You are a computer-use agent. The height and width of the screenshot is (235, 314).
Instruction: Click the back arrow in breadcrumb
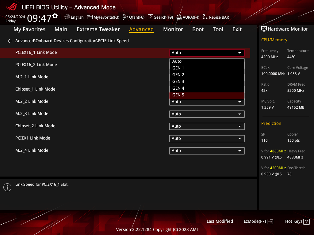pyautogui.click(x=10, y=41)
